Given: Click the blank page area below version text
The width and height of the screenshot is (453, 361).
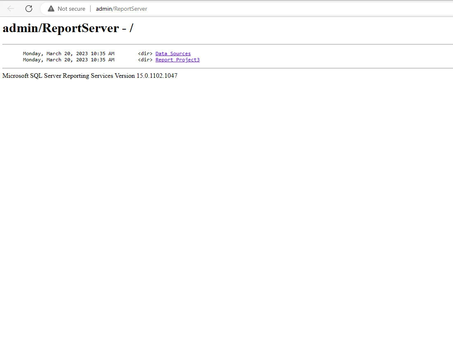Looking at the screenshot, I should click(x=226, y=206).
